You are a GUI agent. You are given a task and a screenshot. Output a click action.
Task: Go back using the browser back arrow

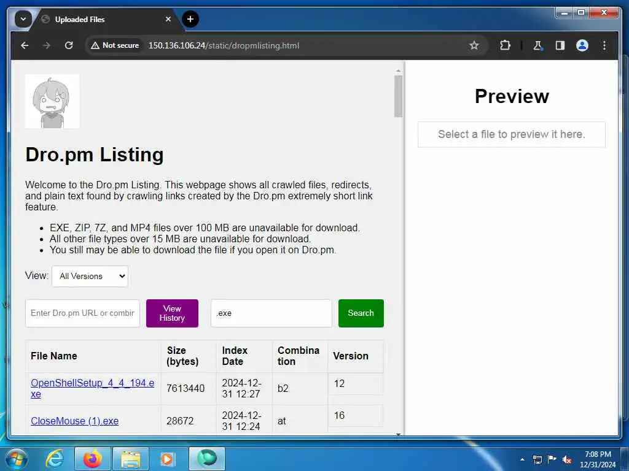point(25,45)
